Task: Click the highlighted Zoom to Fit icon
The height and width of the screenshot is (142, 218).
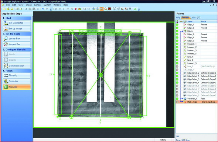Action: pos(102,9)
